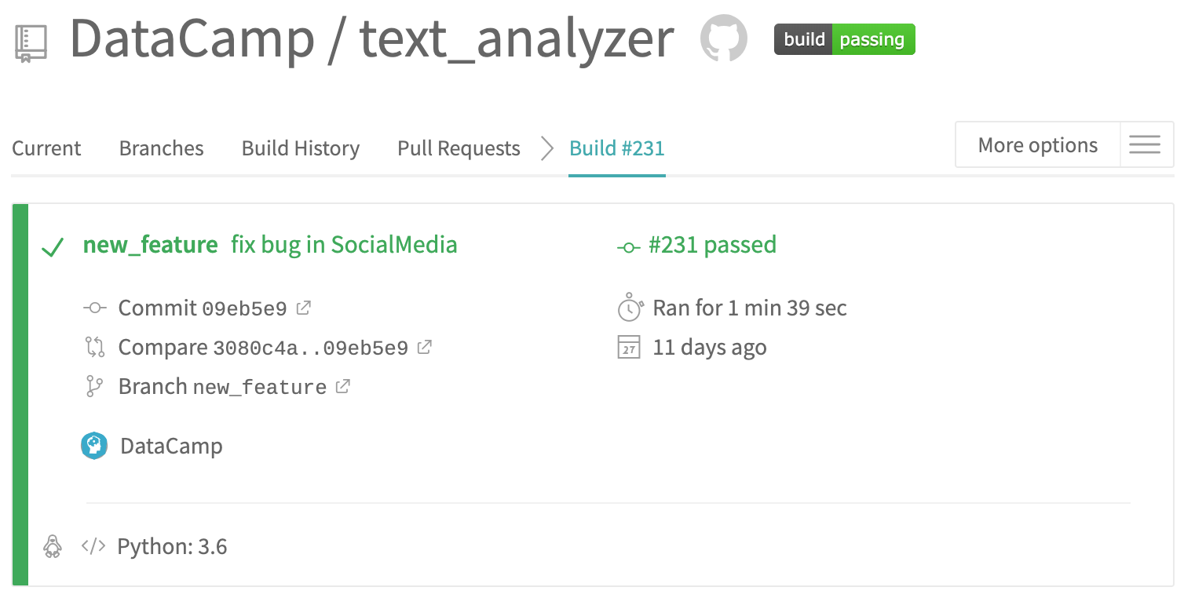Click the Linux penguin icon
The image size is (1184, 598).
pyautogui.click(x=53, y=546)
